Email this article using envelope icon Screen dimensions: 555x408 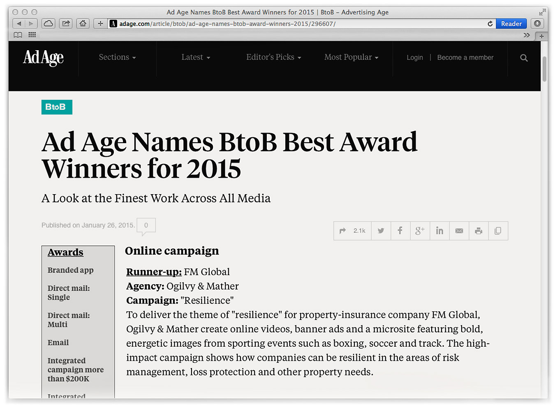click(x=459, y=231)
